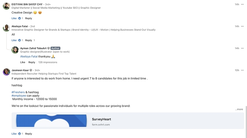
Task: Click 'Independent Recruiter Helping Startups Find Top Talent' headline
Action: click(44, 74)
